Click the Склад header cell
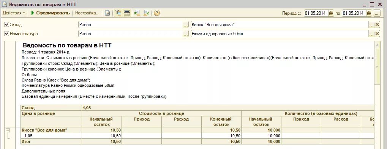The height and width of the screenshot is (149, 387). [51, 108]
